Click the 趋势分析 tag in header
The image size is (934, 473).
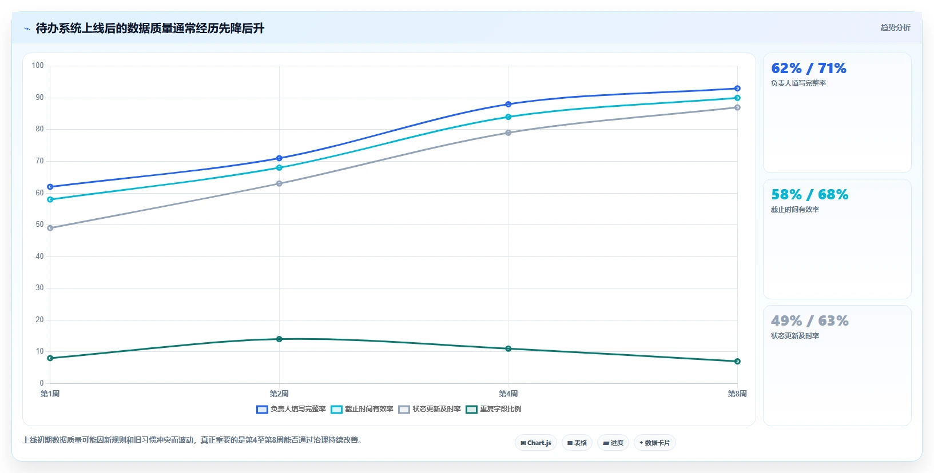click(x=895, y=27)
